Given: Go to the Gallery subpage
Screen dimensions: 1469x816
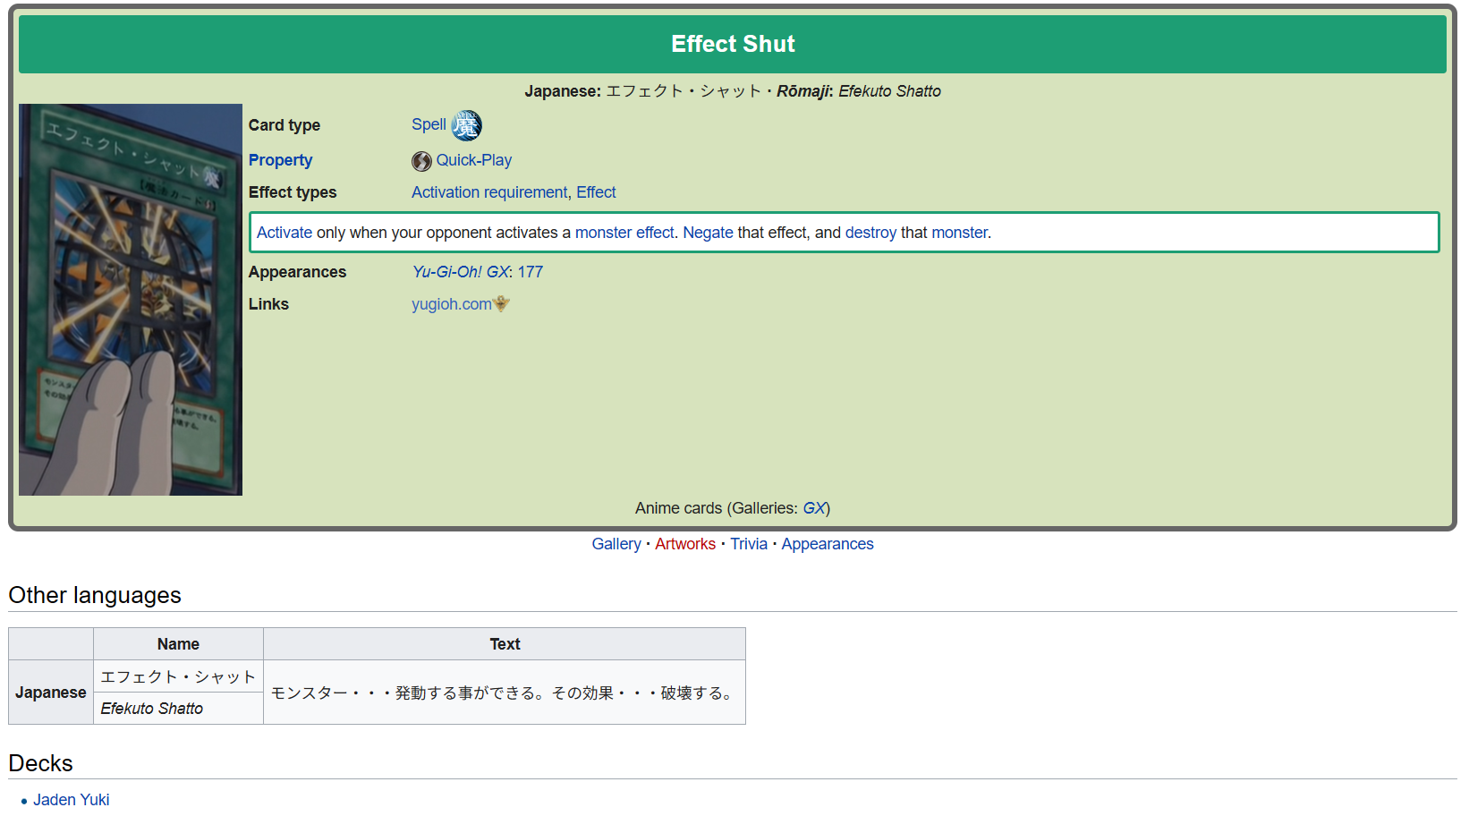Looking at the screenshot, I should click(616, 544).
